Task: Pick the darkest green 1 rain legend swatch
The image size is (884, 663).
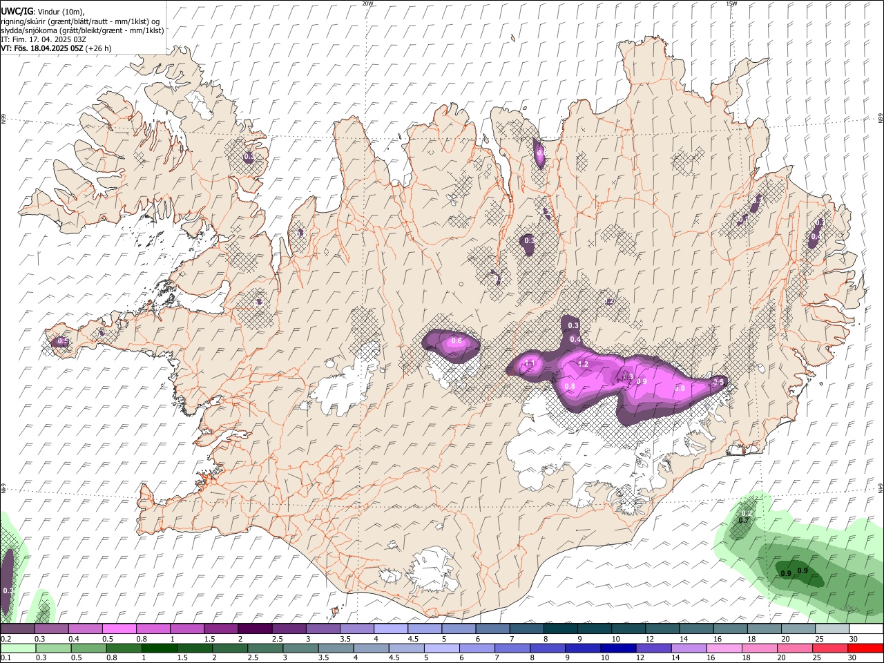Action: [x=159, y=648]
